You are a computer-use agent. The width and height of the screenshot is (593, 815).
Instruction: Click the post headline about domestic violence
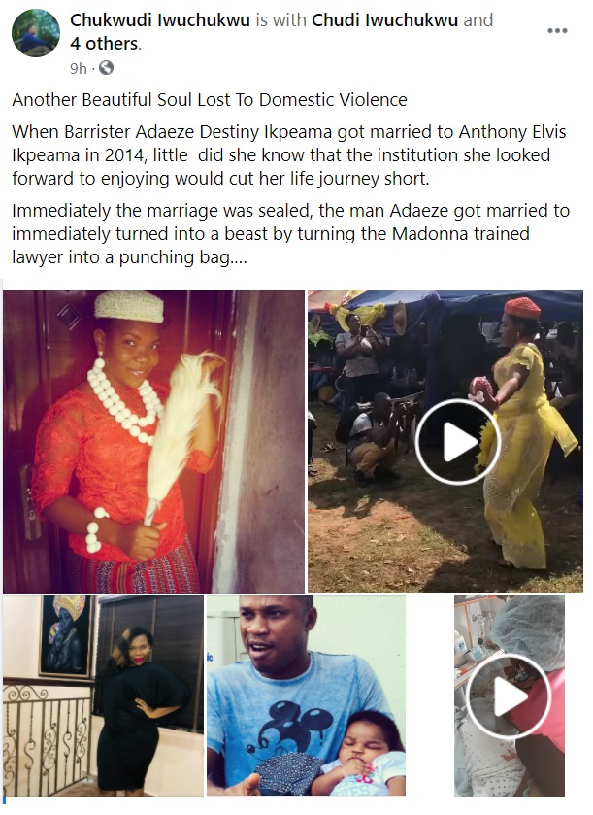pyautogui.click(x=210, y=99)
